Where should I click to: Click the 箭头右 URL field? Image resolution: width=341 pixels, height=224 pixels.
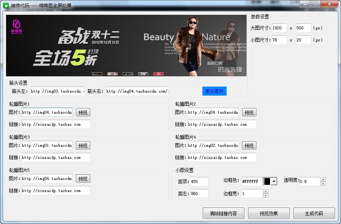coord(137,91)
